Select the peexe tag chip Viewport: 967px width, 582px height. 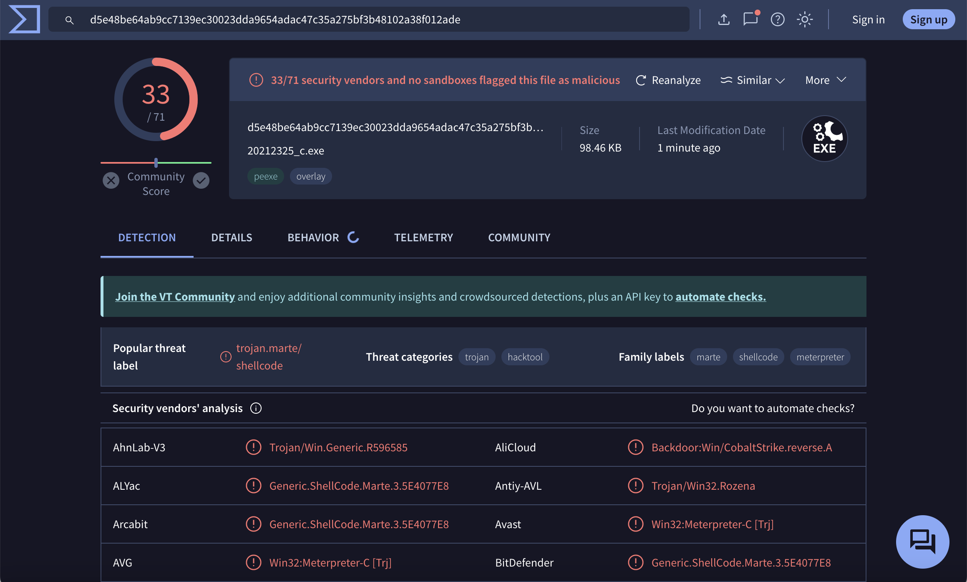click(265, 176)
